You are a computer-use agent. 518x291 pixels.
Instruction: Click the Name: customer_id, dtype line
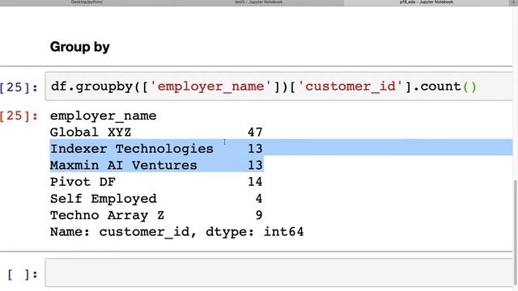point(176,232)
